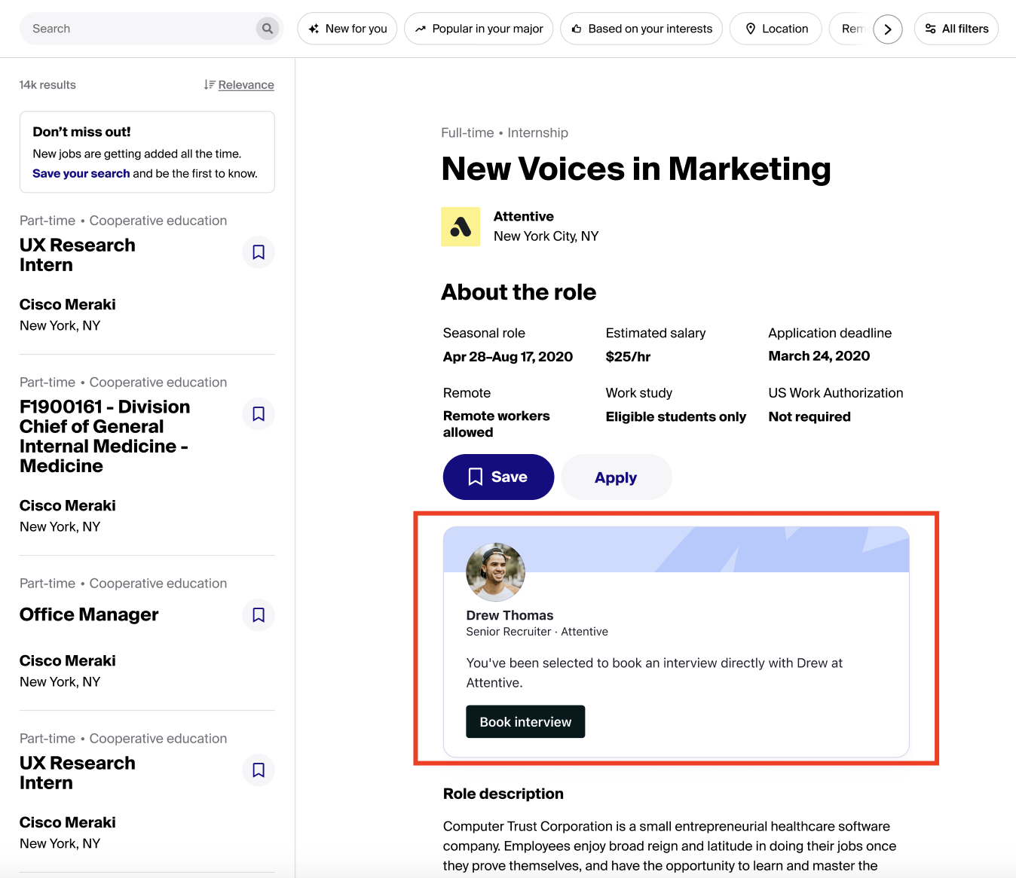The height and width of the screenshot is (878, 1016).
Task: Click Drew Thomas's profile photo
Action: pyautogui.click(x=495, y=572)
